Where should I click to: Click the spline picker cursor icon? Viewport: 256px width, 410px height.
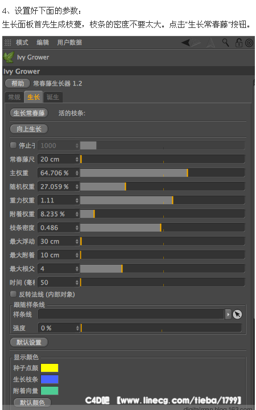tap(237, 314)
